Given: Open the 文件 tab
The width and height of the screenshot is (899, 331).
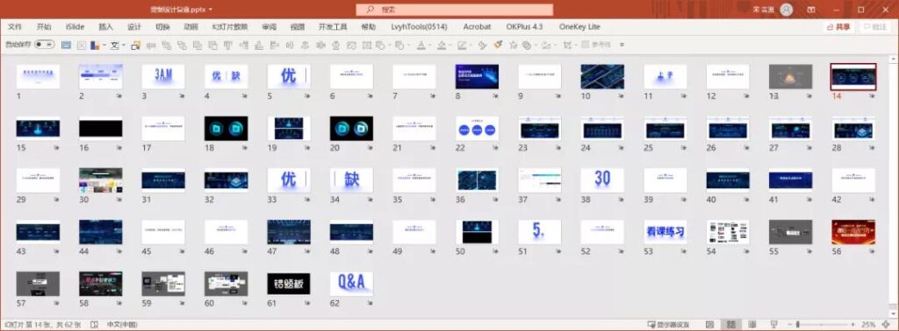Looking at the screenshot, I should click(14, 27).
